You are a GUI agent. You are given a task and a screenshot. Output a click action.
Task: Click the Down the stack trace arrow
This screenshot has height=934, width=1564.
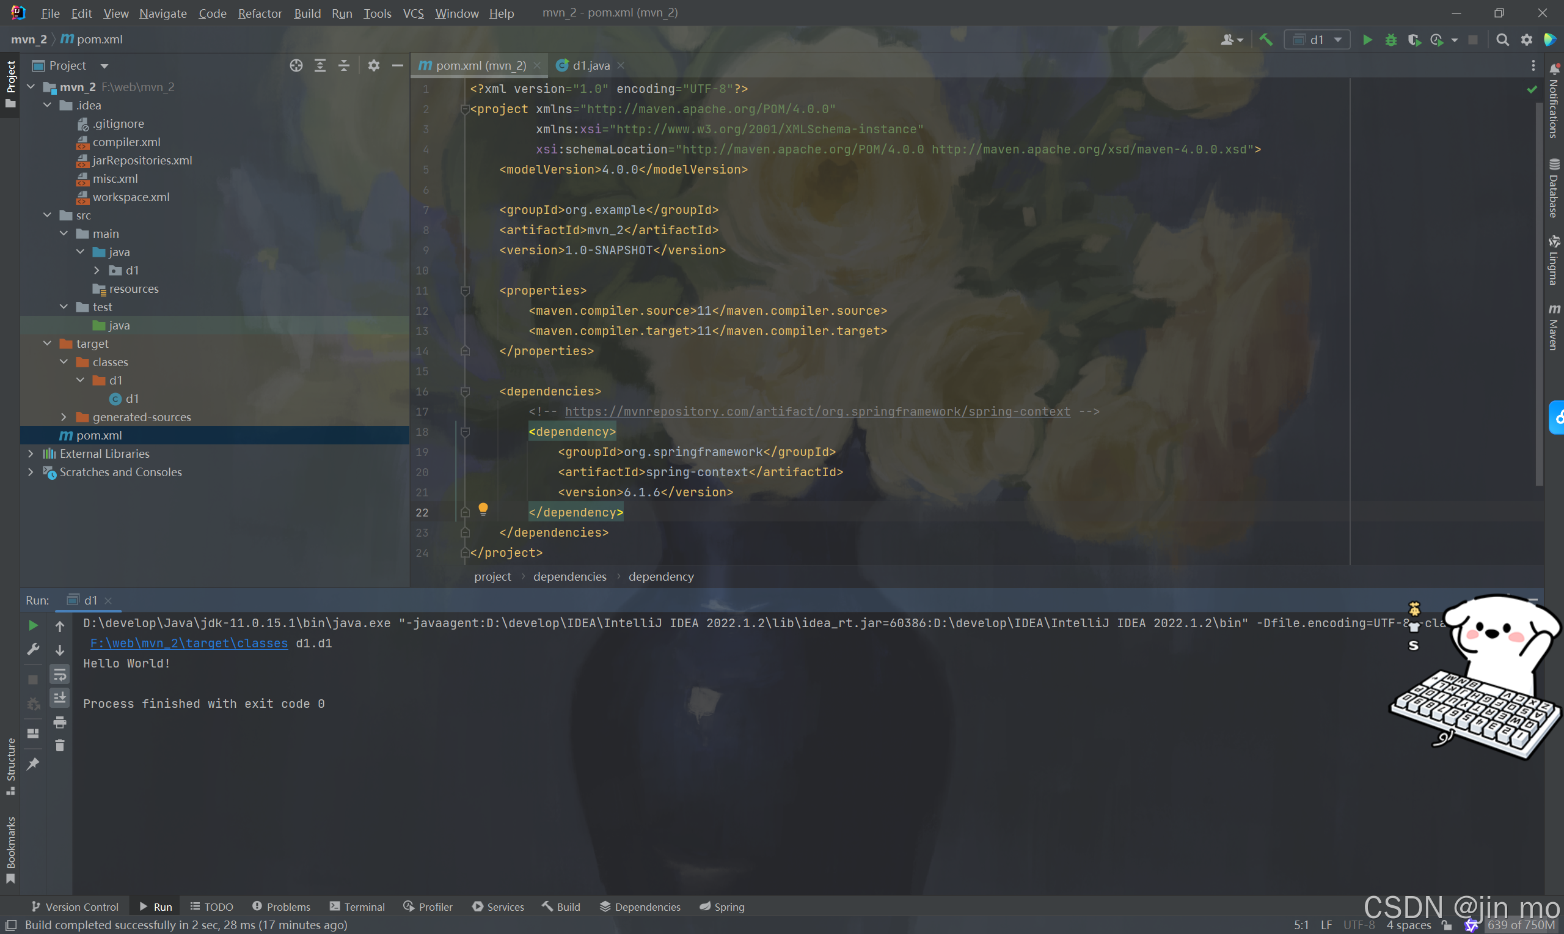coord(60,650)
